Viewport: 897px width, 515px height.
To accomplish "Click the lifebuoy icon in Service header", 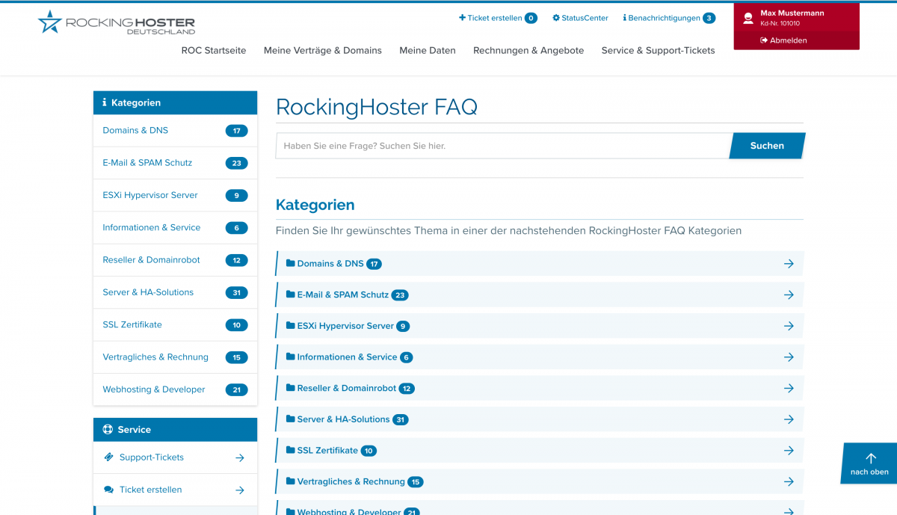I will pos(108,430).
